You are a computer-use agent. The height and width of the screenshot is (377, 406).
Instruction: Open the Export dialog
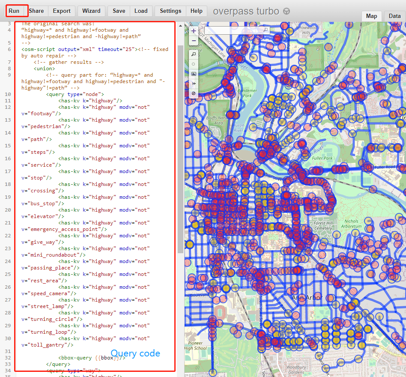click(62, 11)
